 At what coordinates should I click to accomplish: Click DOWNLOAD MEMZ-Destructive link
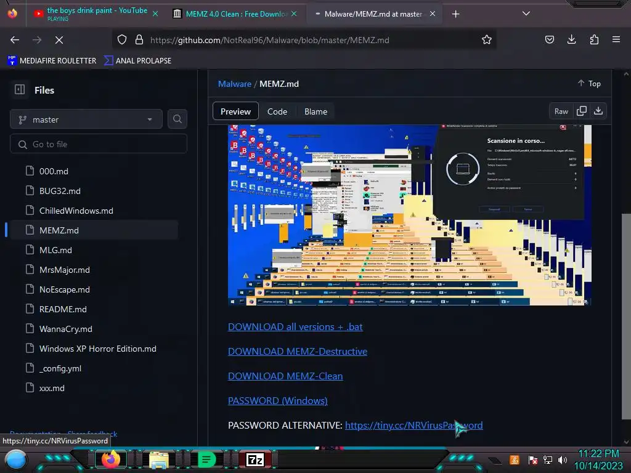pyautogui.click(x=298, y=351)
